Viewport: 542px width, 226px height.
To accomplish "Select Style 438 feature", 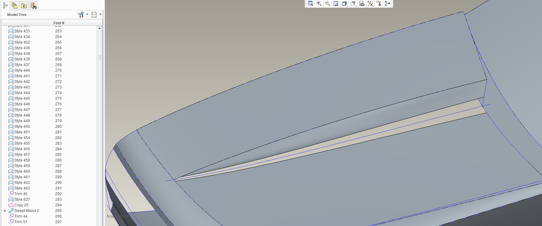I will click(x=22, y=54).
